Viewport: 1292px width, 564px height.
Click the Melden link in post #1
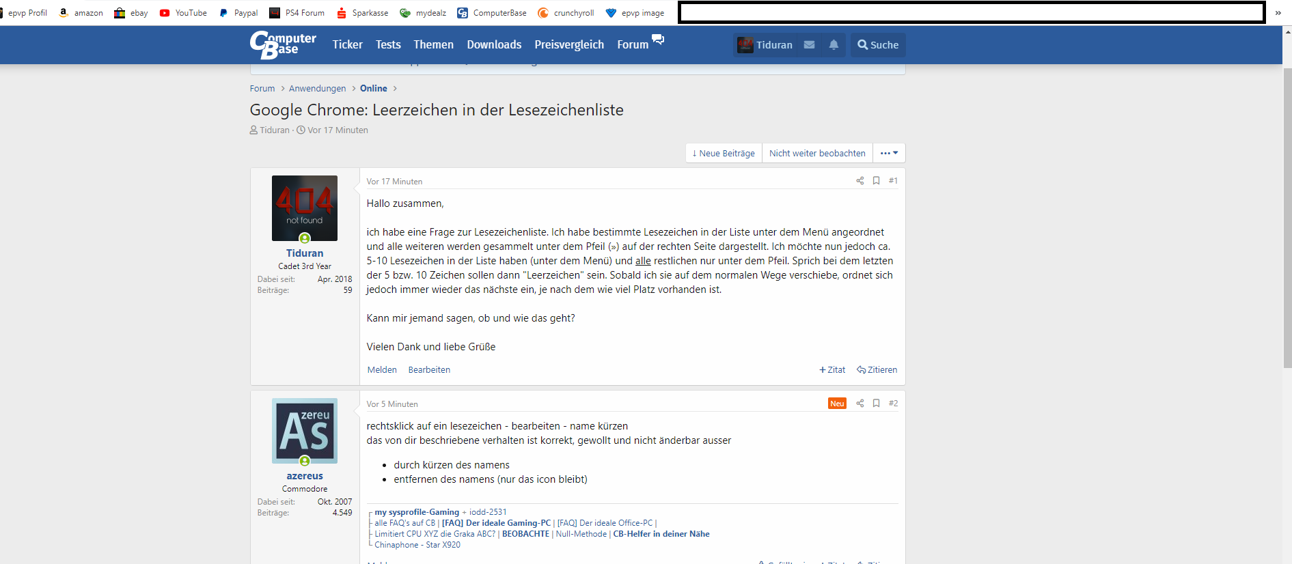tap(382, 370)
